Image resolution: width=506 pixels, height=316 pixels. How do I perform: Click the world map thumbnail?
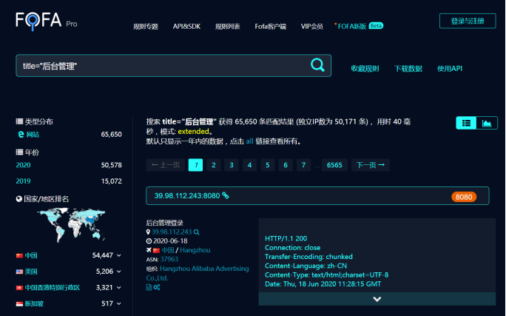click(71, 225)
